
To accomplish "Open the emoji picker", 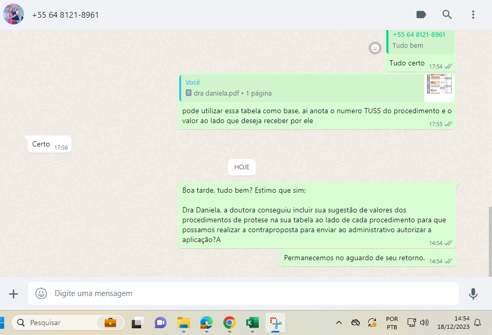I will pos(41,294).
